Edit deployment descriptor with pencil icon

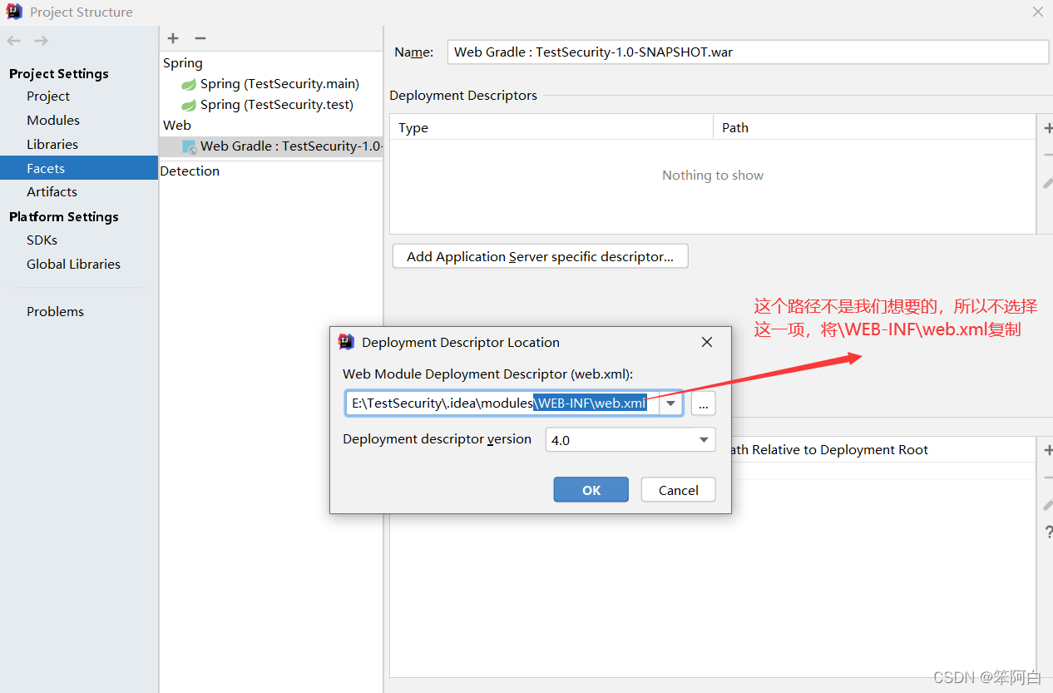click(x=1047, y=183)
